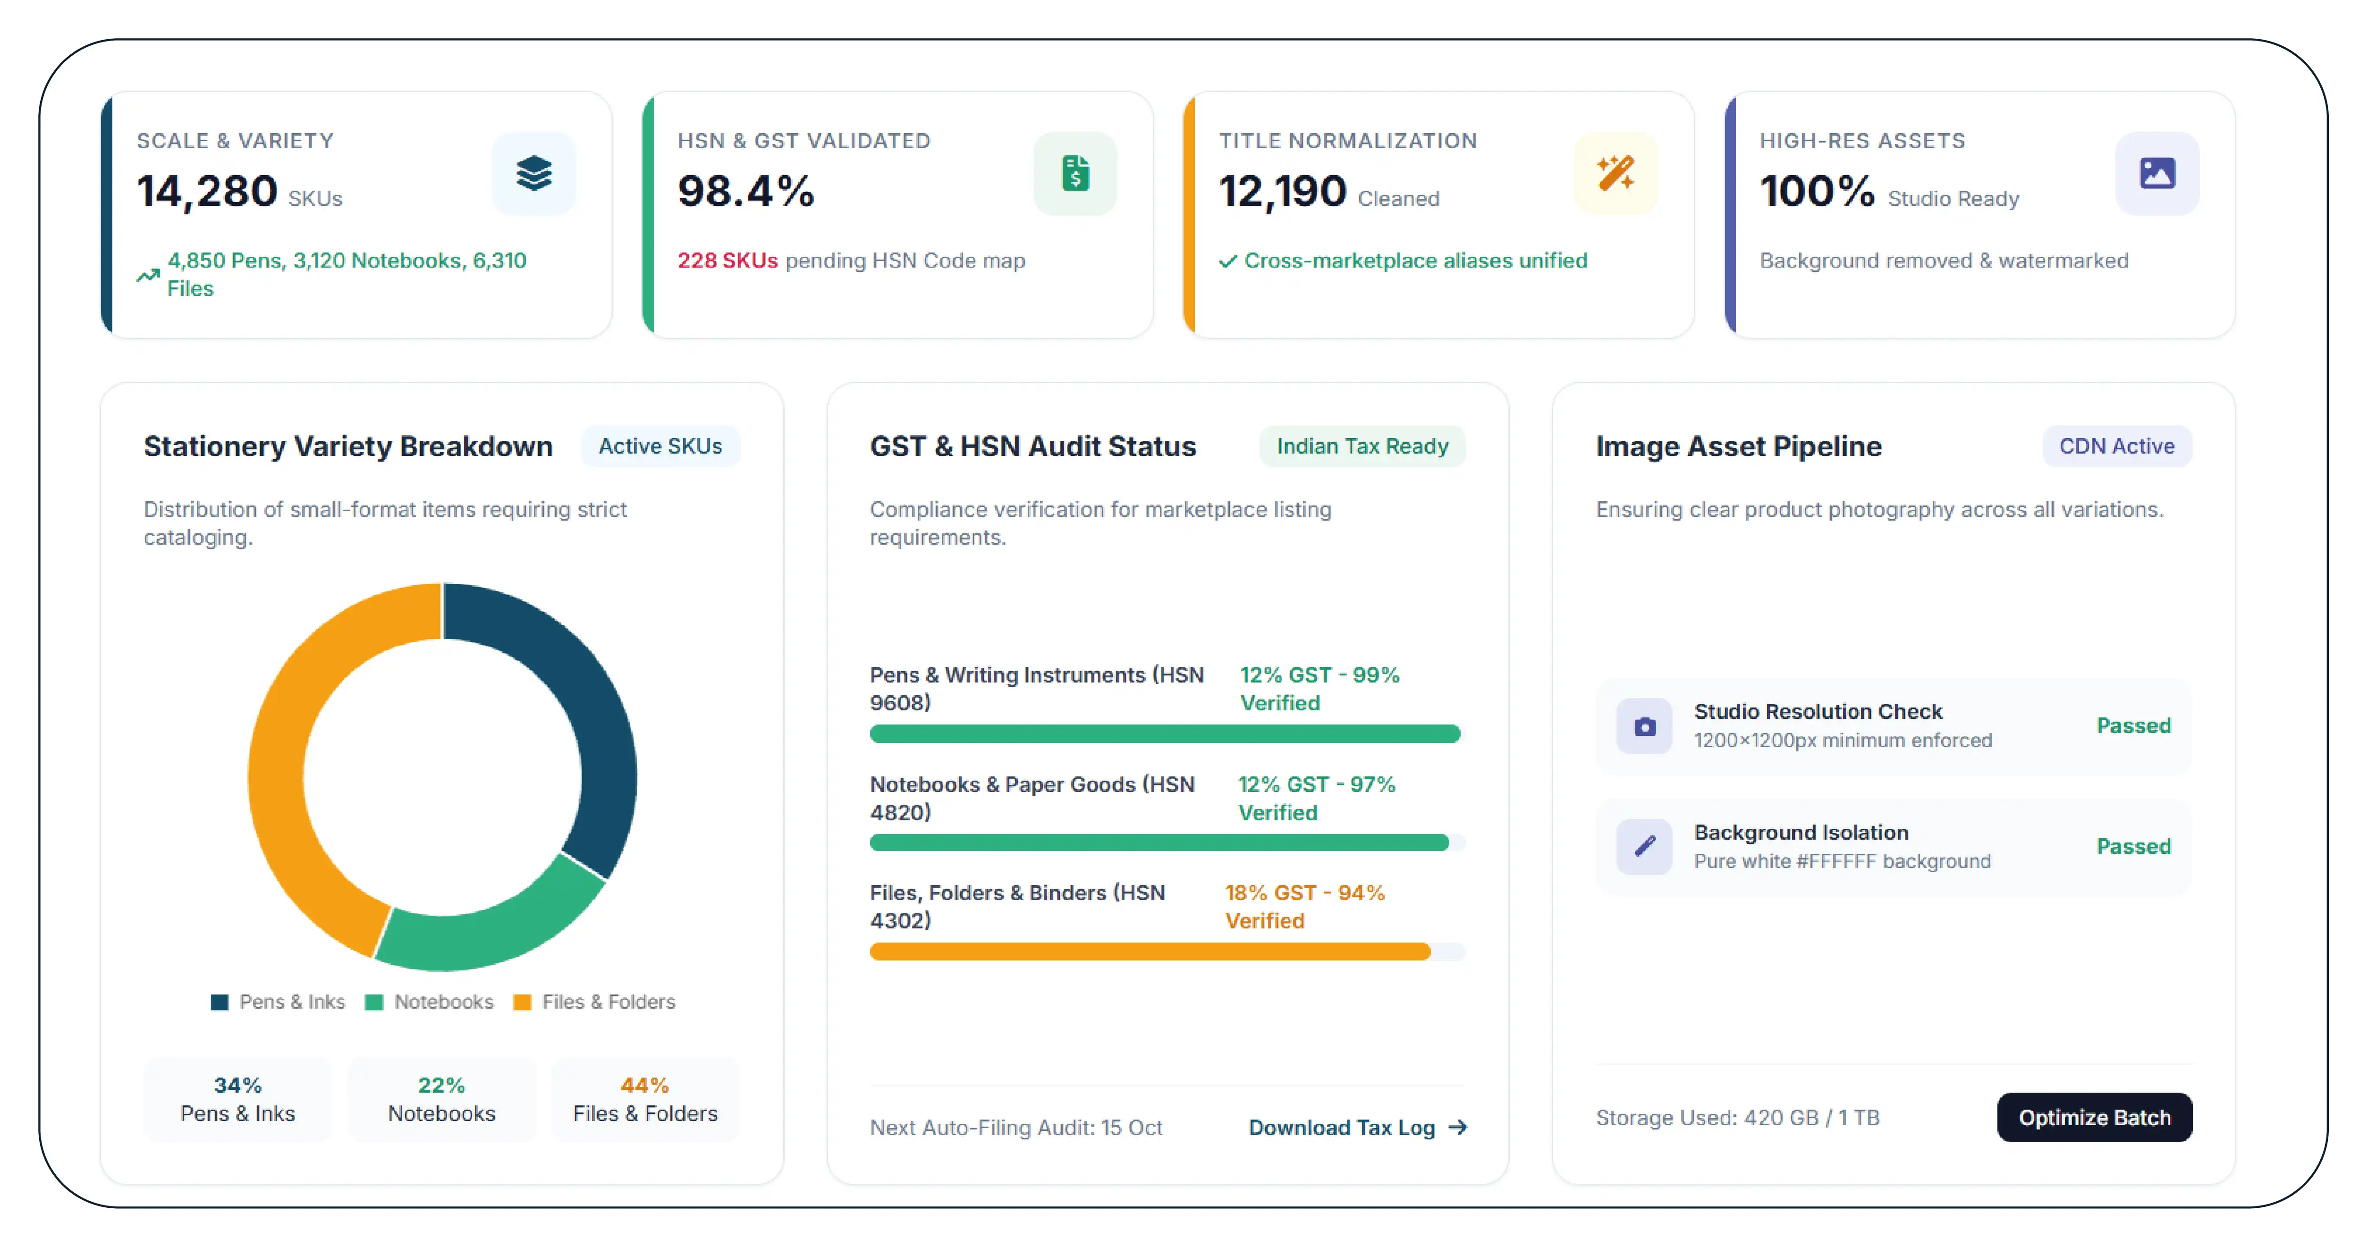This screenshot has height=1247, width=2368.
Task: Click the Stationery Variety Breakdown heading
Action: 348,447
